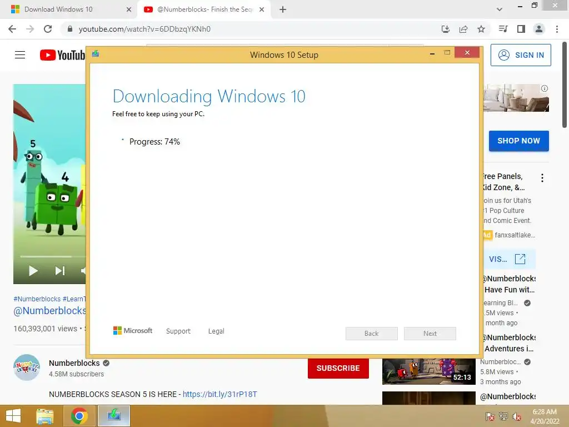Open a new Chrome tab
The height and width of the screenshot is (427, 569).
point(283,9)
